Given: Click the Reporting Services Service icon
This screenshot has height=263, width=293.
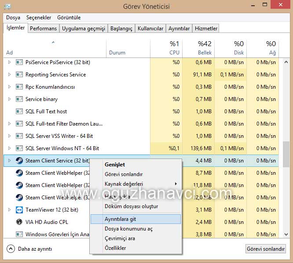Looking at the screenshot, I should [x=19, y=75].
